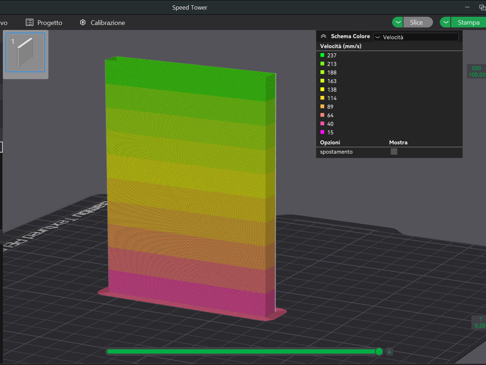Select plate 1 thumbnail
486x365 pixels.
click(x=26, y=53)
